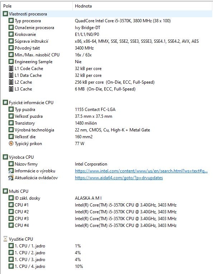Click the L1 Data Cache memory icon
The height and width of the screenshot is (274, 213).
(x=11, y=75)
